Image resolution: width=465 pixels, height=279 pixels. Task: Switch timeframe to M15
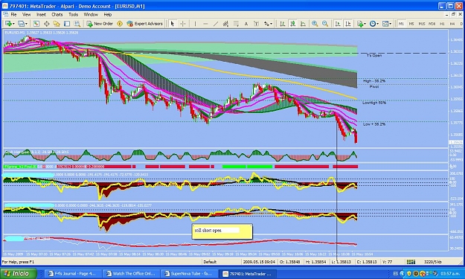[x=421, y=24]
